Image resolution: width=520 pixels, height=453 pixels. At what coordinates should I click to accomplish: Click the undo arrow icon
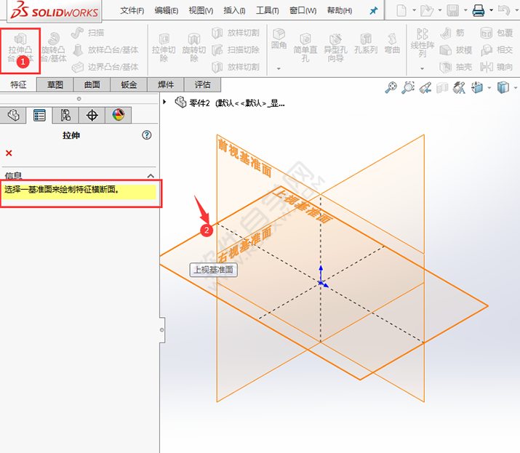click(504, 11)
